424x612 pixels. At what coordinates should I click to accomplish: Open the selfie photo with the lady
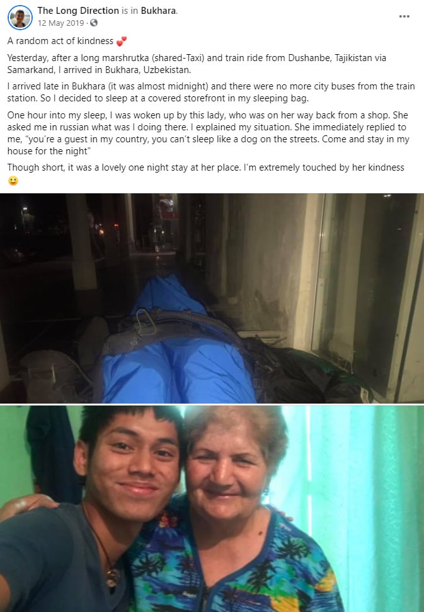(x=212, y=509)
